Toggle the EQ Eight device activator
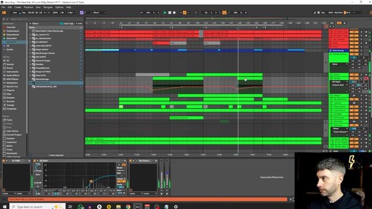This screenshot has width=372, height=209. [x=34, y=161]
